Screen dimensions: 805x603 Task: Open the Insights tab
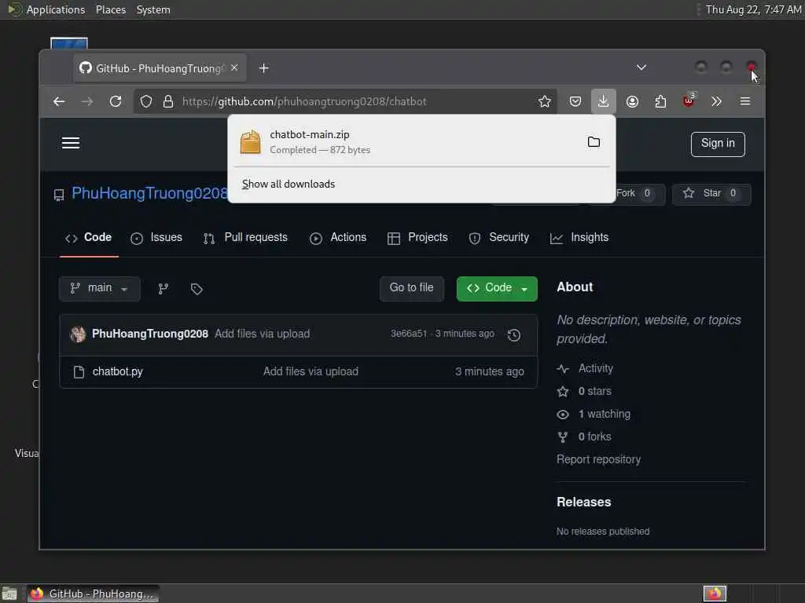click(579, 237)
